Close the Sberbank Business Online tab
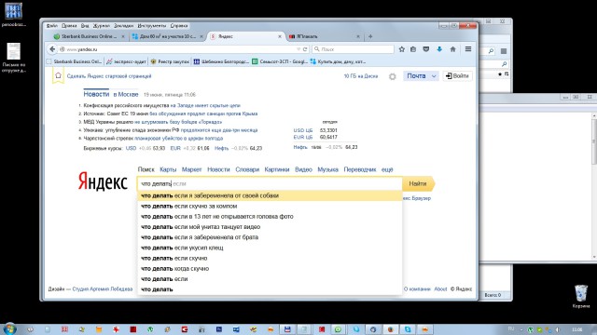The width and height of the screenshot is (597, 335). click(123, 36)
